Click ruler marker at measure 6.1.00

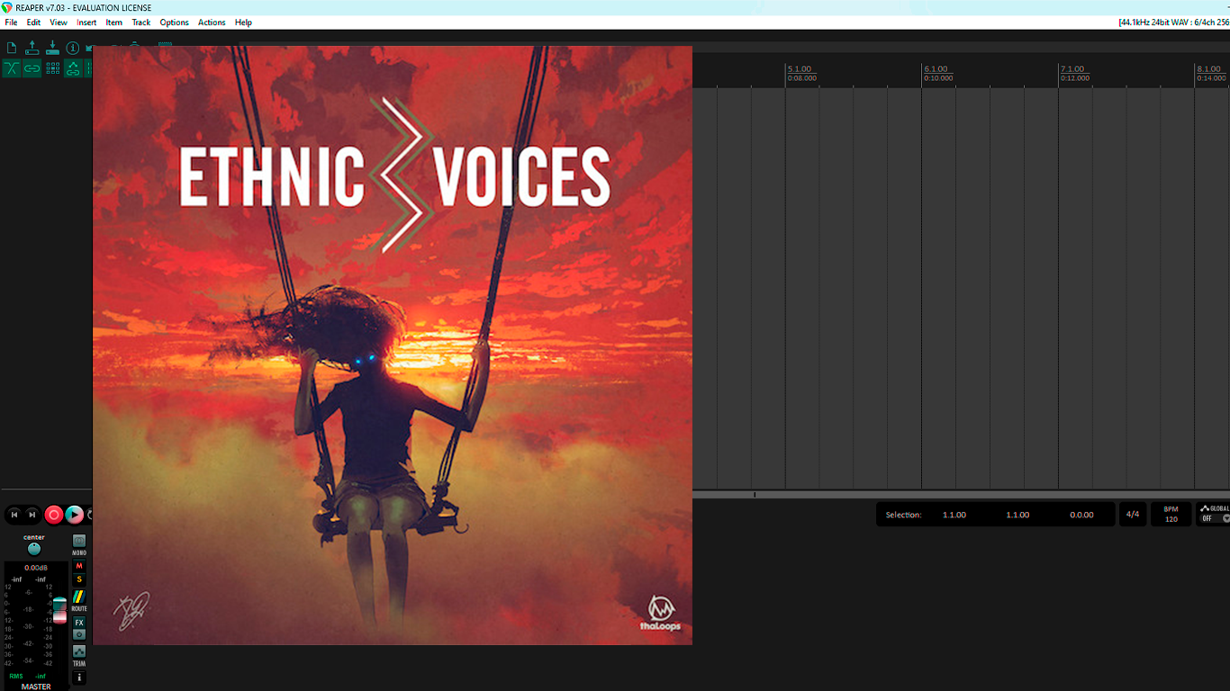[x=936, y=69]
